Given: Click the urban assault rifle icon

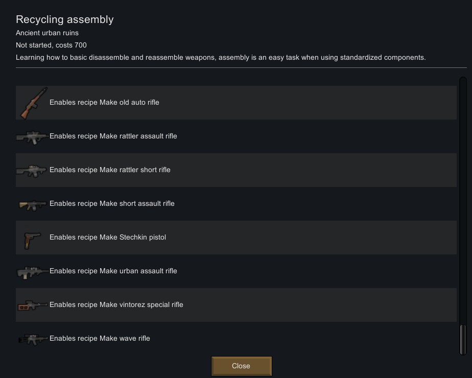Looking at the screenshot, I should coord(32,272).
